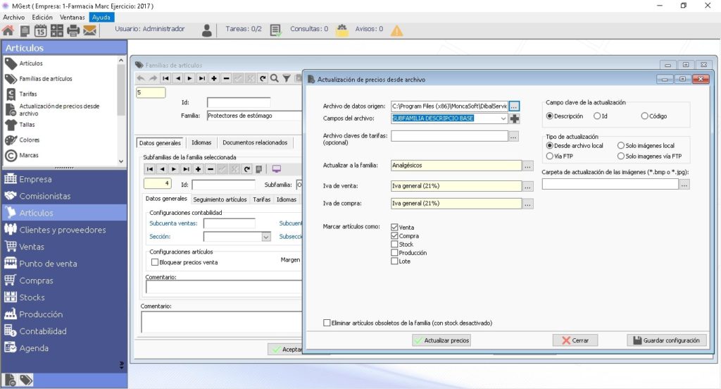Screen dimensions: 721x389
Task: Select the Vía FTP update type
Action: pyautogui.click(x=549, y=156)
